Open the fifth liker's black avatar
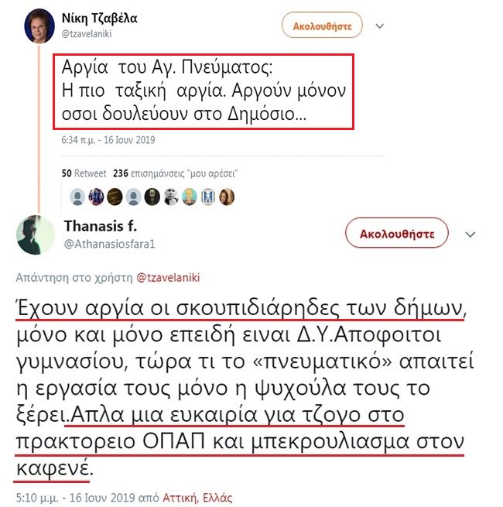Image resolution: width=503 pixels, height=507 pixels. (152, 197)
